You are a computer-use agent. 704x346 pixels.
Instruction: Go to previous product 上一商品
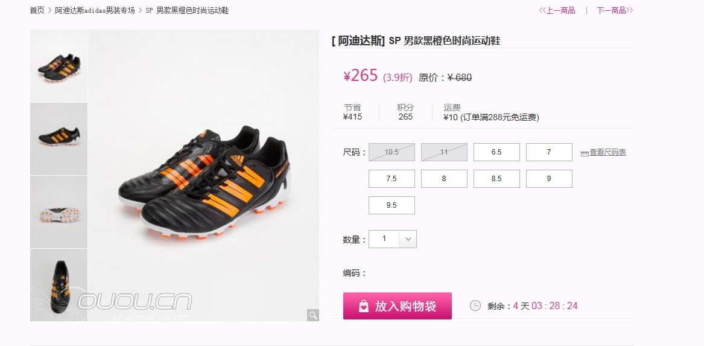(557, 10)
